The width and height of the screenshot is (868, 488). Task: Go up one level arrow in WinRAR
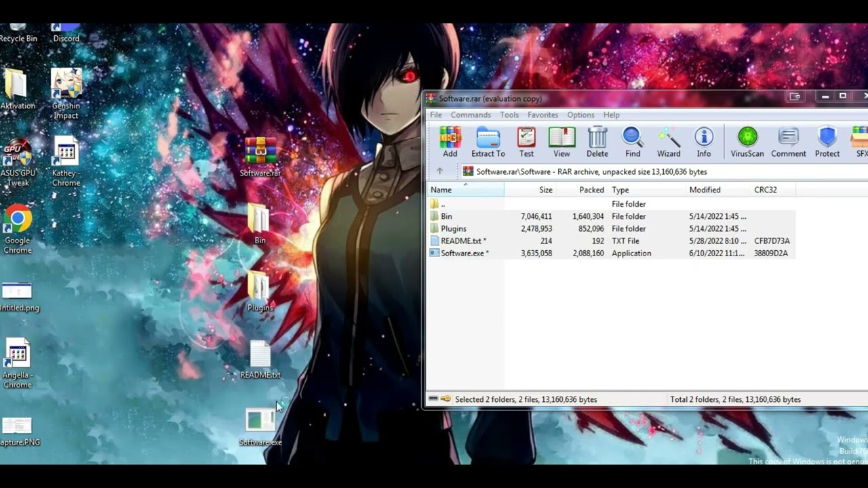pyautogui.click(x=439, y=171)
